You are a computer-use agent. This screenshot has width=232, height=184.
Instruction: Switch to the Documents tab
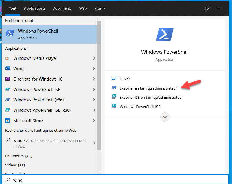62,8
